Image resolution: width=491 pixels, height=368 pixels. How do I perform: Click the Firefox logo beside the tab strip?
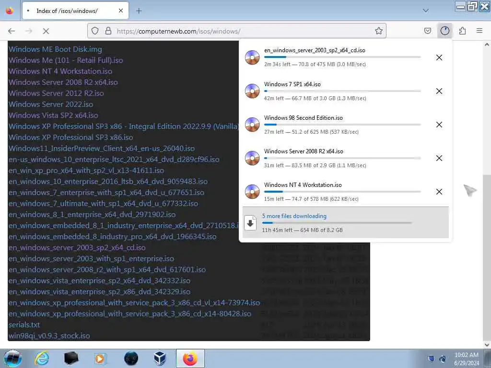(x=10, y=11)
